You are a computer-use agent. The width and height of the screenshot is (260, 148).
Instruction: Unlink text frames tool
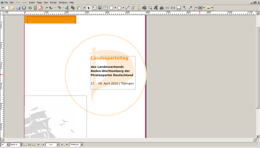click(x=173, y=8)
